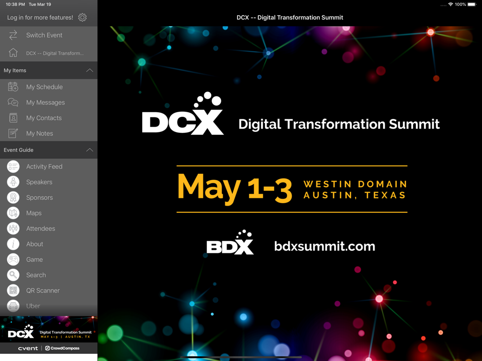This screenshot has width=482, height=361.
Task: Tap the About info icon
Action: [x=13, y=244]
